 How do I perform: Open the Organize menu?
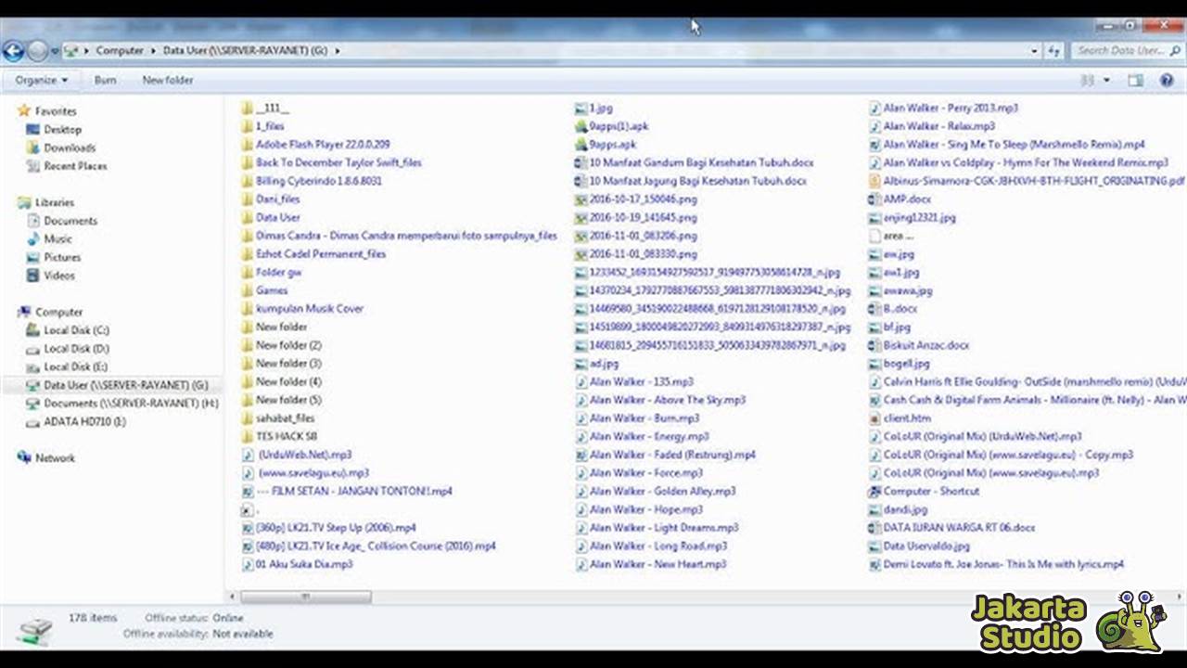click(x=42, y=80)
